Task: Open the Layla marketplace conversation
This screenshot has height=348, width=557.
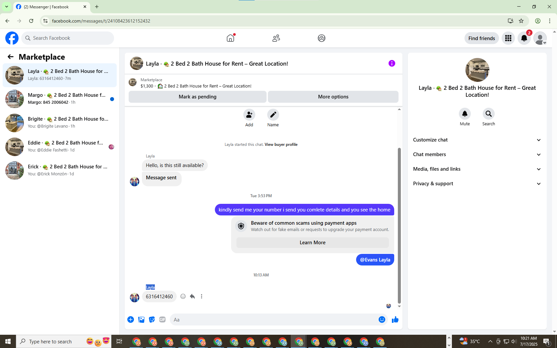Action: [x=60, y=75]
